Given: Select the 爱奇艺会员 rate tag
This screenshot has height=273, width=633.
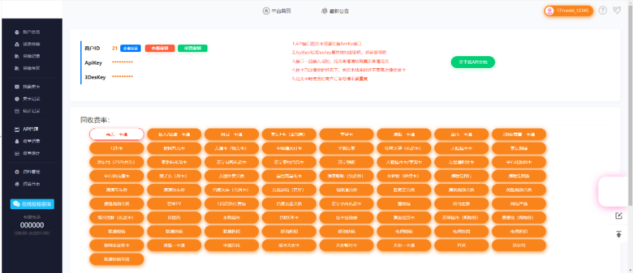Looking at the screenshot, I should click(404, 189).
